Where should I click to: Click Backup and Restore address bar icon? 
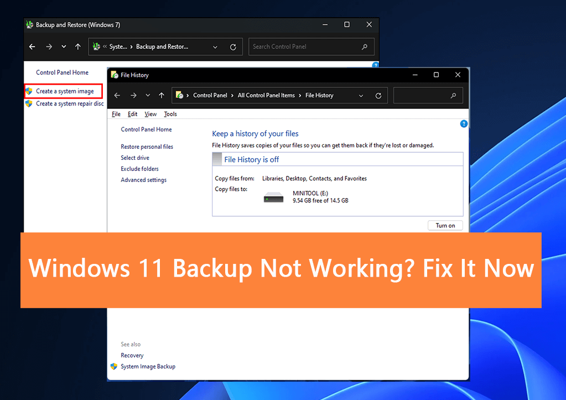click(x=96, y=46)
